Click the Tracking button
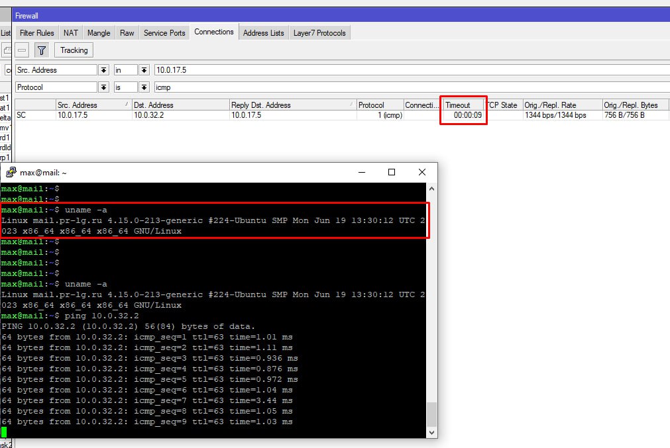The height and width of the screenshot is (448, 670). coord(74,50)
